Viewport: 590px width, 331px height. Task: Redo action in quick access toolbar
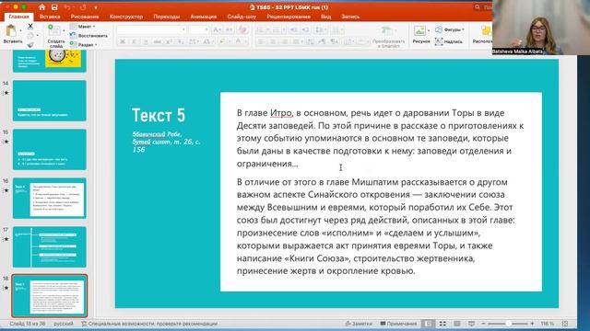(83, 7)
